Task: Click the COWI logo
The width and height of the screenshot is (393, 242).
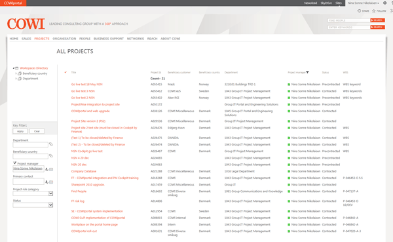Action: [26, 24]
